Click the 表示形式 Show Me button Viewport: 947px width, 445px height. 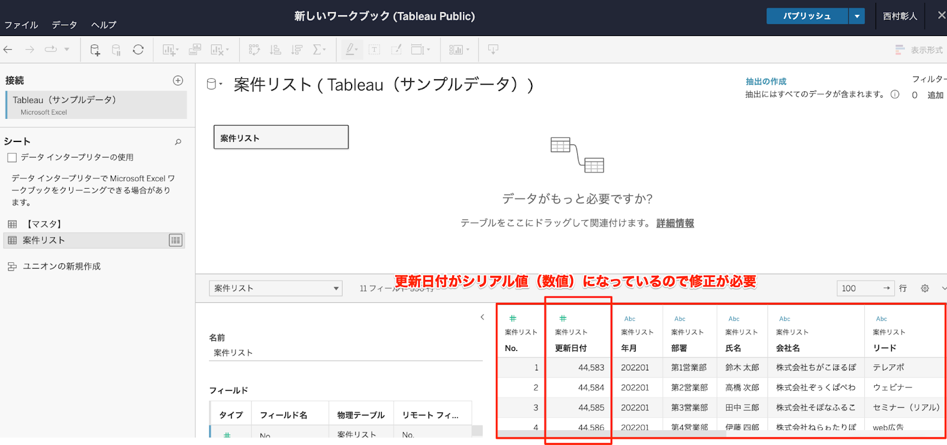919,50
